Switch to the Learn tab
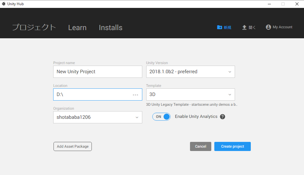 click(x=77, y=28)
